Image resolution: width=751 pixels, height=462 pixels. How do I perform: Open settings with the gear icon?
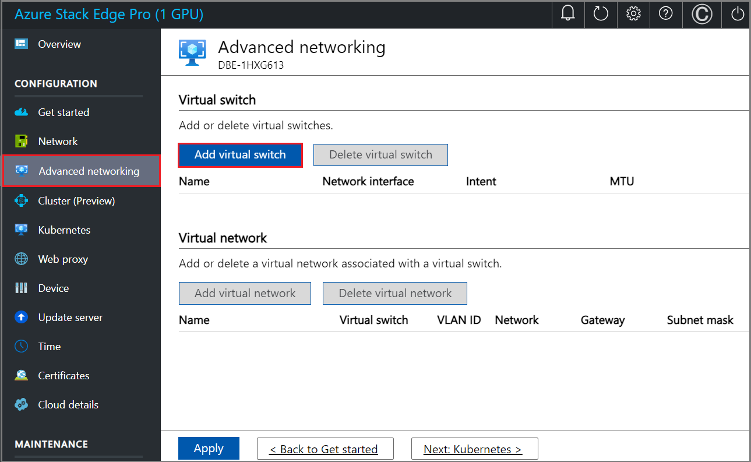[633, 14]
